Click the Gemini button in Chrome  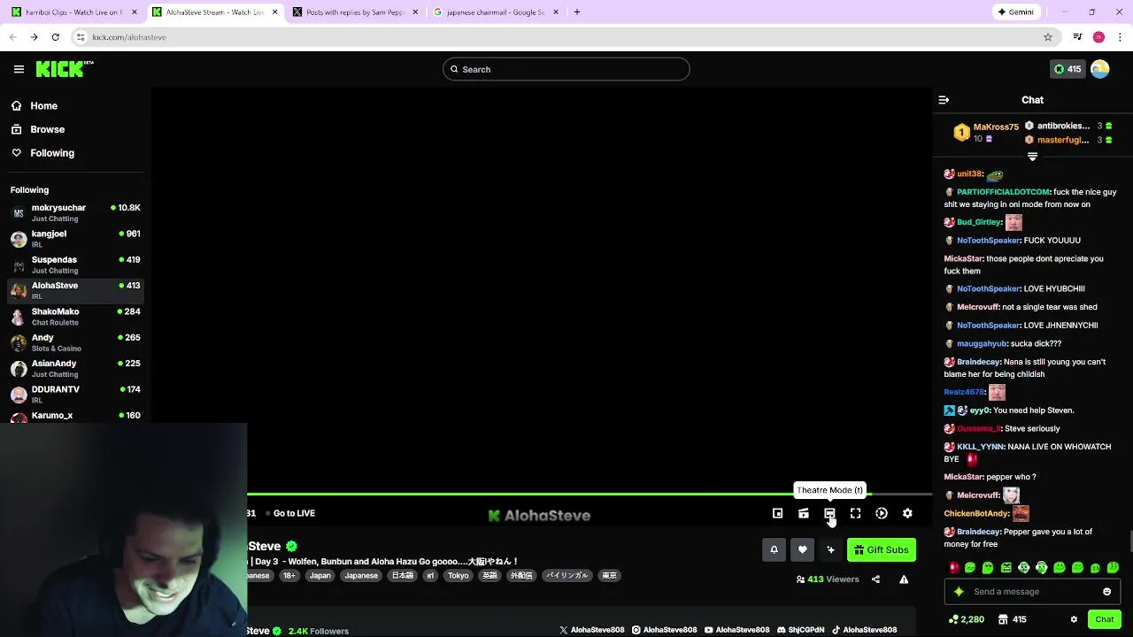coord(1015,12)
